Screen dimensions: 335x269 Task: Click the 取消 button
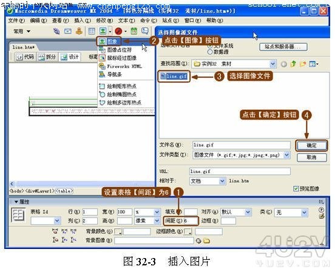(x=312, y=157)
